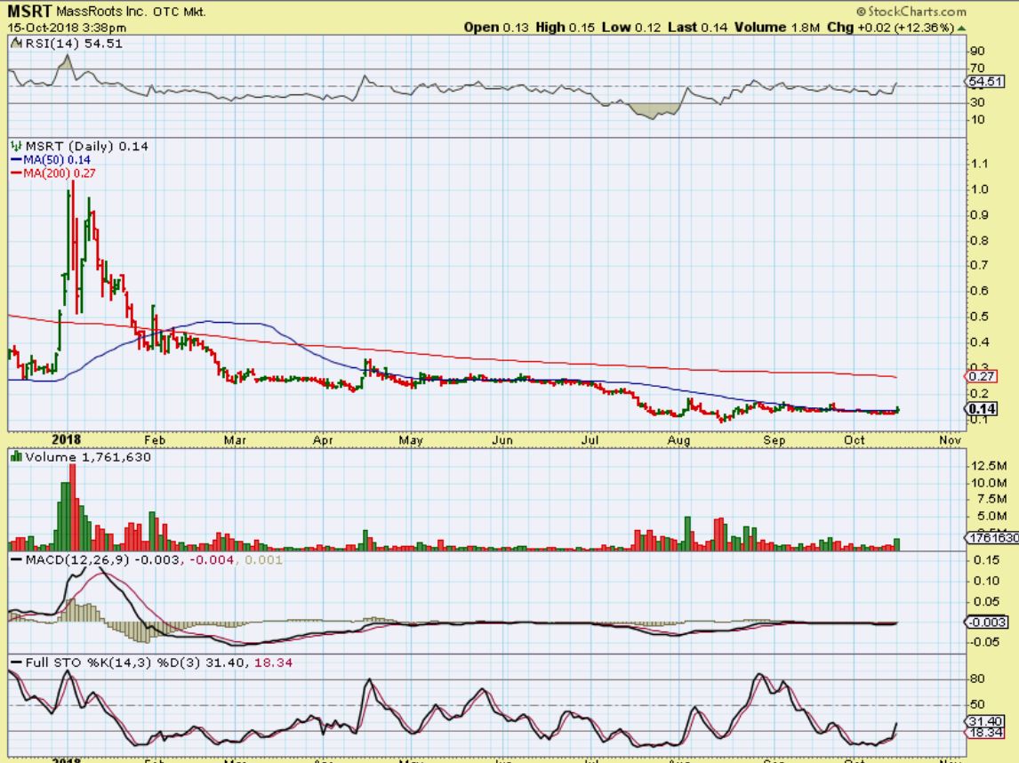The width and height of the screenshot is (1019, 763).
Task: Click the May month label on price axis
Action: click(411, 440)
